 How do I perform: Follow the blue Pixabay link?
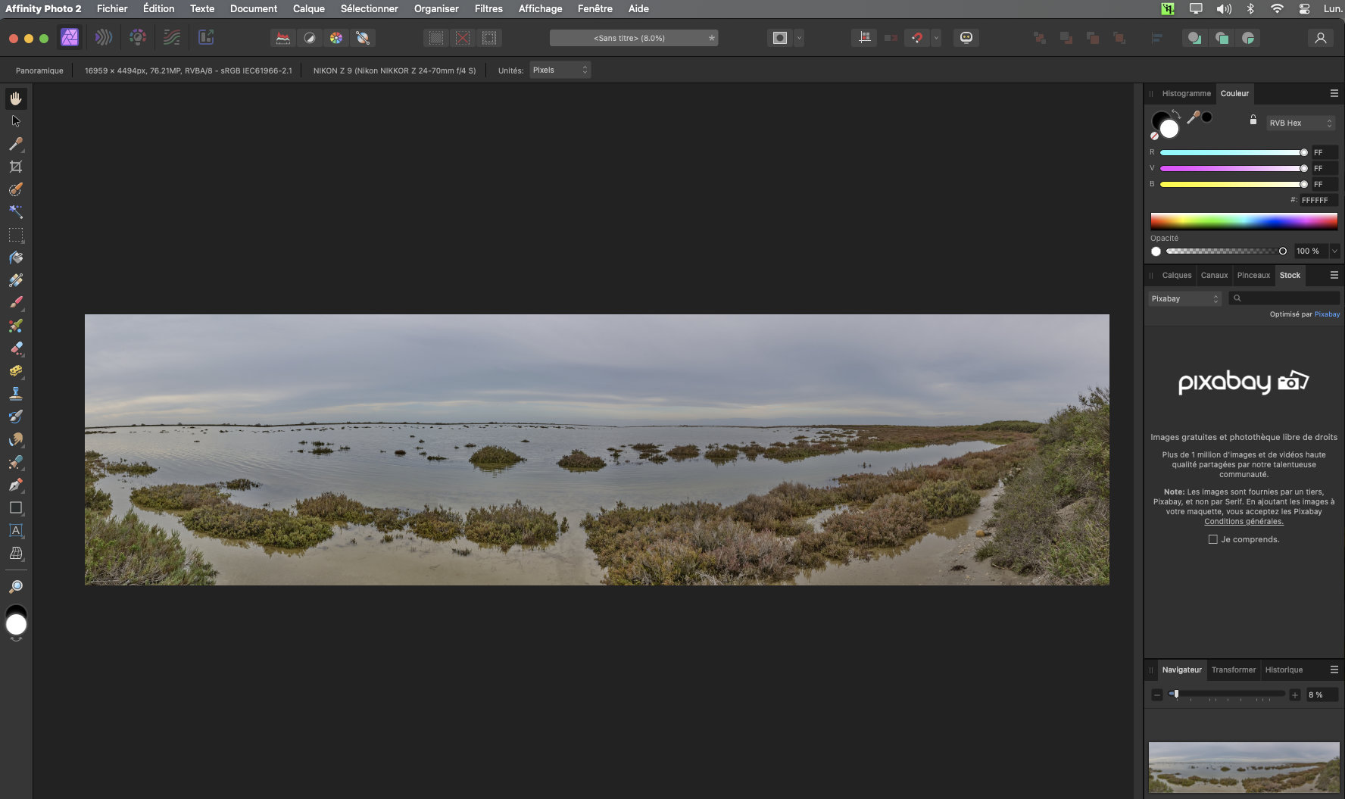click(x=1327, y=314)
